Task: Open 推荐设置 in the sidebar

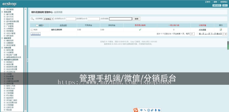Action: pos(10,50)
